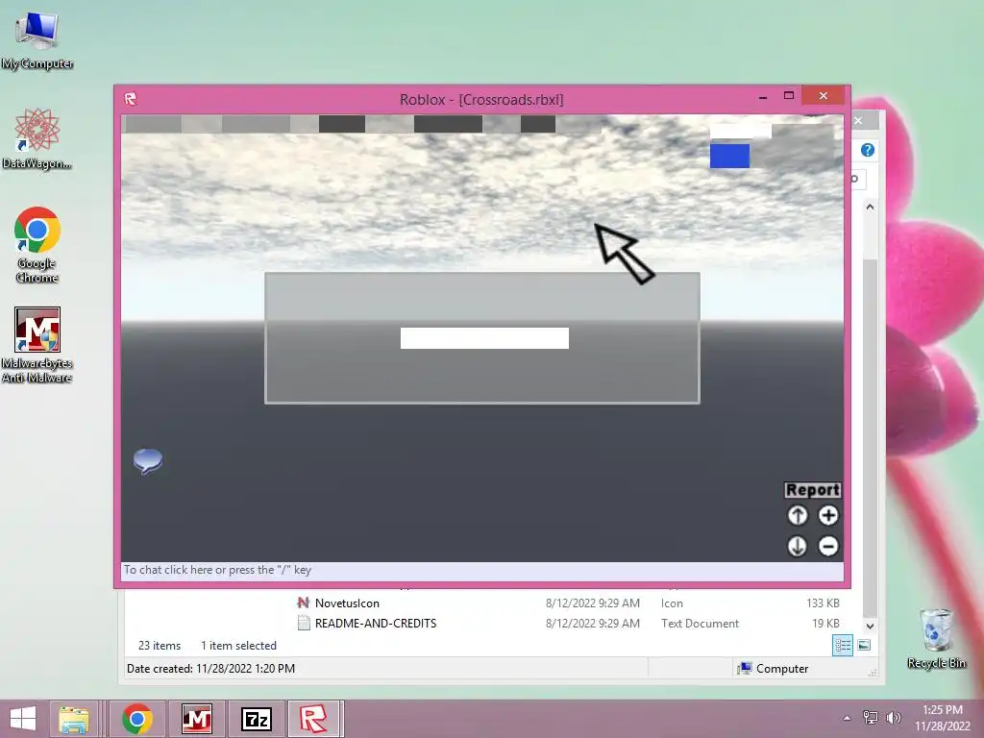Click the 'Date created' status bar entry
984x738 pixels.
click(210, 669)
